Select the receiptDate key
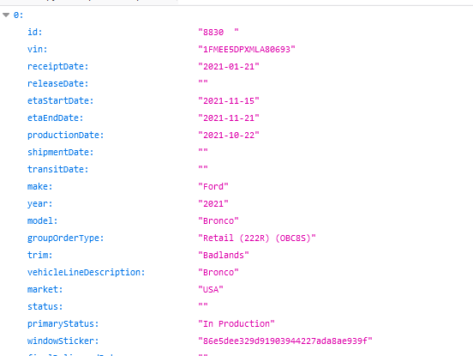 [x=58, y=66]
